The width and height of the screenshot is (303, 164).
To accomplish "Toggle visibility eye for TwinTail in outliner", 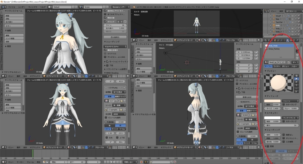I will (293, 22).
